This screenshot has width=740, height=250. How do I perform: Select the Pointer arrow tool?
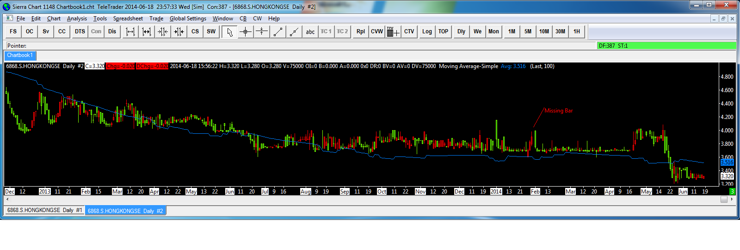pyautogui.click(x=229, y=31)
